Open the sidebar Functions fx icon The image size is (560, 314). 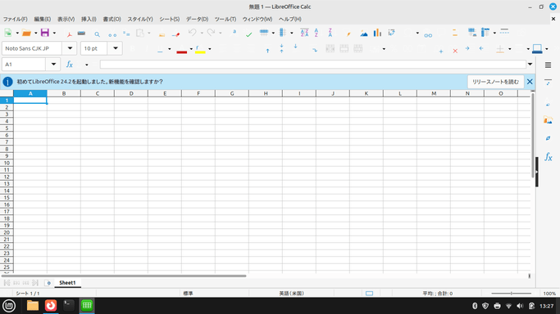pos(548,157)
